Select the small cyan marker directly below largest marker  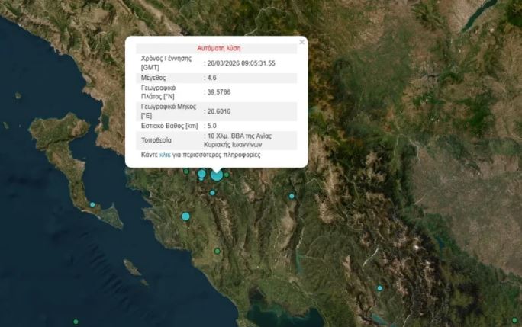click(x=213, y=192)
